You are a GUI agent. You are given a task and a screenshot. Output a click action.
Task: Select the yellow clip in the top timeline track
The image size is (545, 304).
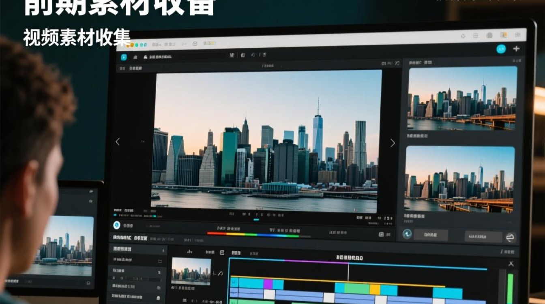375,290
